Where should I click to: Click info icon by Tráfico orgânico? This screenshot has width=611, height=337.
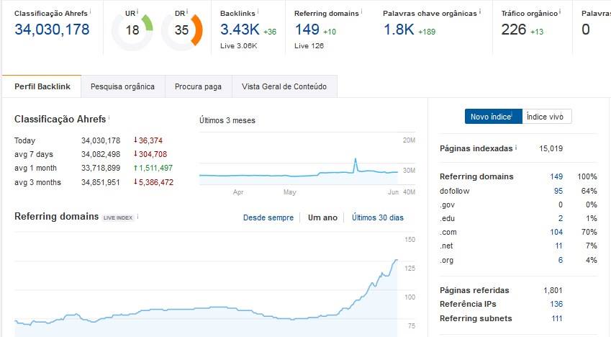pos(560,12)
